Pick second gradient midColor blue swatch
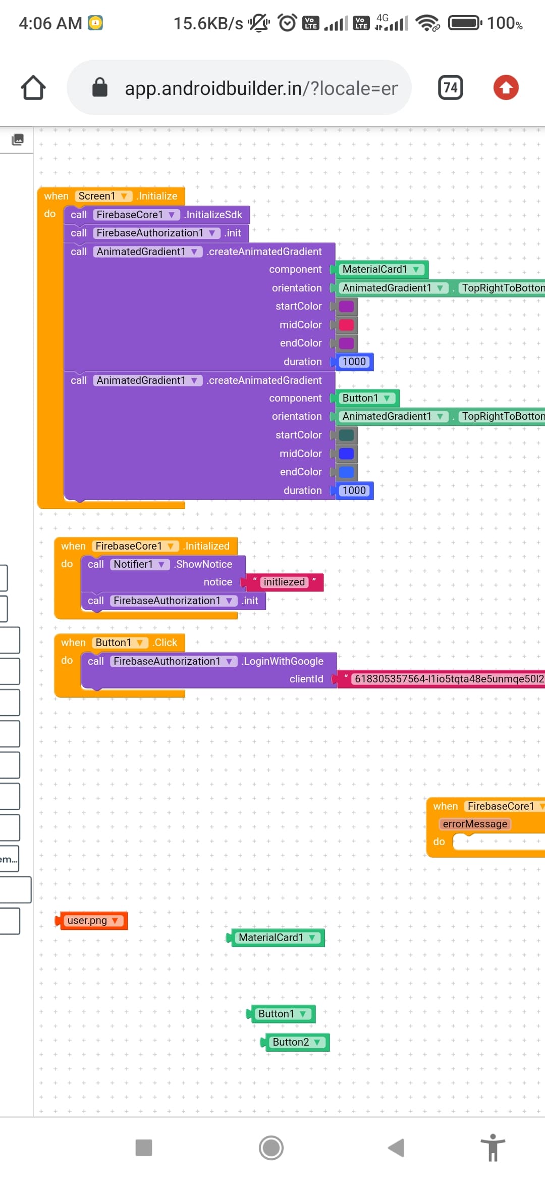 tap(346, 454)
